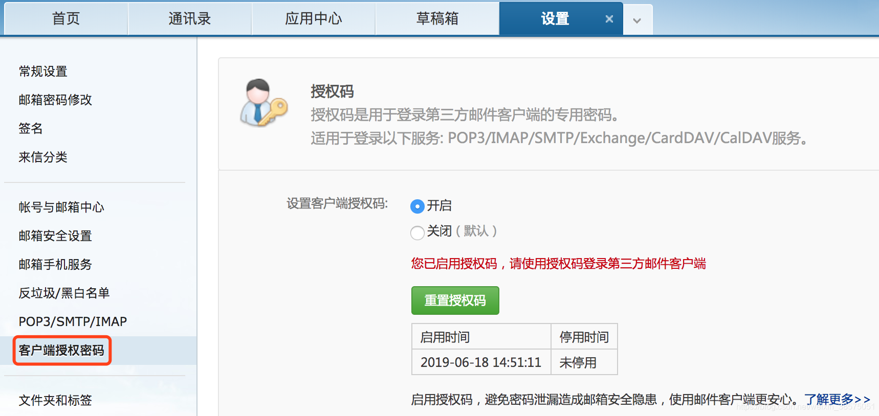The width and height of the screenshot is (879, 416).
Task: Open 文件夹和标签 settings
Action: [x=55, y=401]
